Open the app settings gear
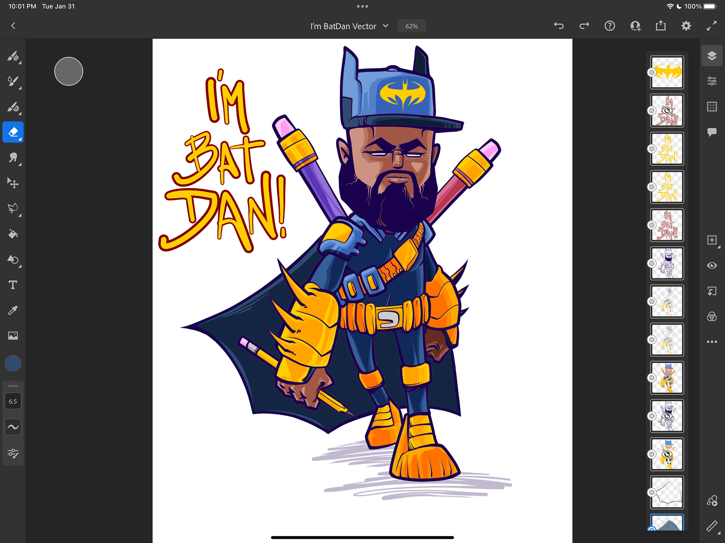 click(x=686, y=26)
